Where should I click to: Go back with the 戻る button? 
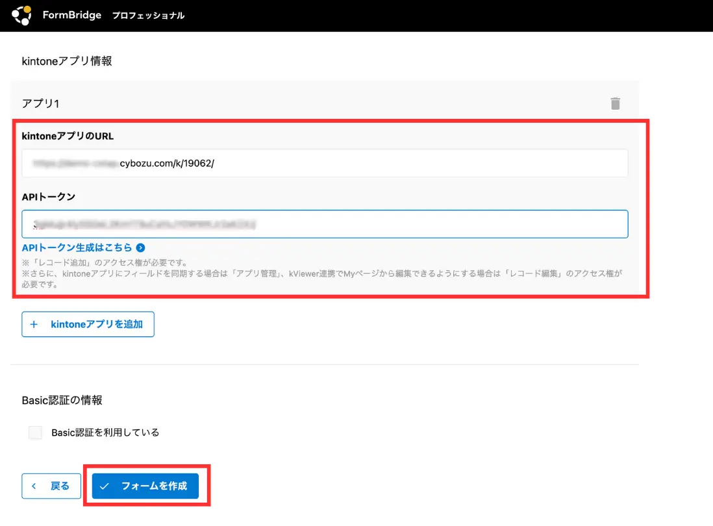coord(51,486)
